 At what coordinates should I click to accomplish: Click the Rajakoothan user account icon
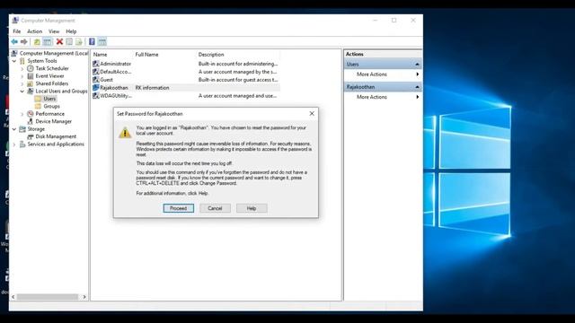coord(96,88)
